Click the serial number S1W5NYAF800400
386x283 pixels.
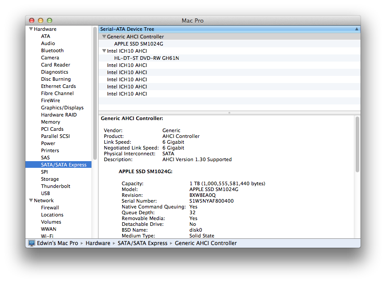point(212,201)
